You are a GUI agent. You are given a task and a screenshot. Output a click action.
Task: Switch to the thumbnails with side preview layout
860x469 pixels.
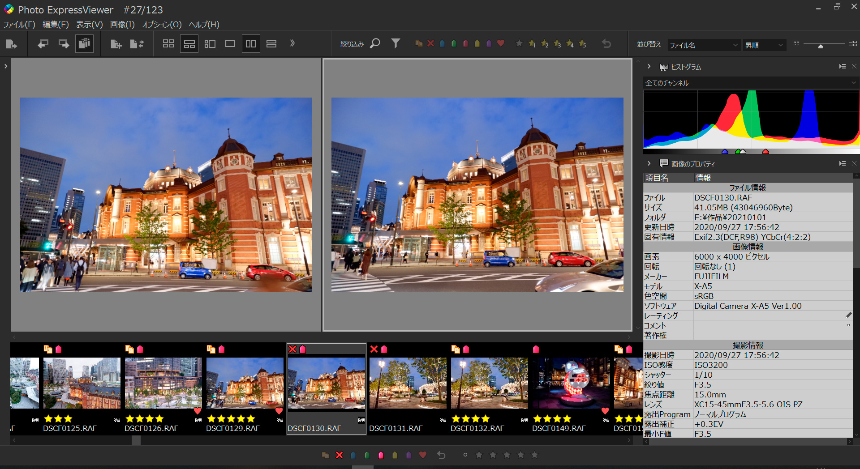210,44
